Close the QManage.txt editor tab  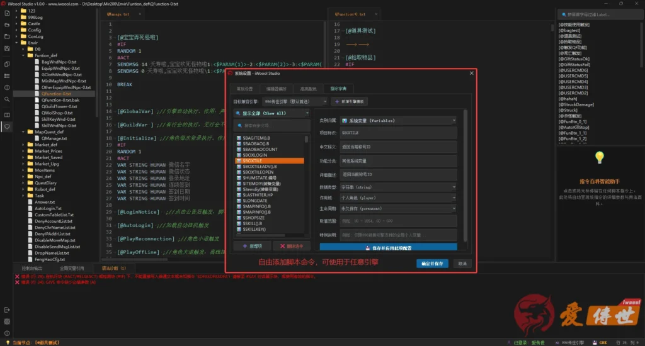click(140, 14)
